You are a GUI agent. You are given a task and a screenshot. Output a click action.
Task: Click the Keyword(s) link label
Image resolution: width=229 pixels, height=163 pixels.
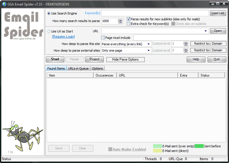click(x=92, y=13)
